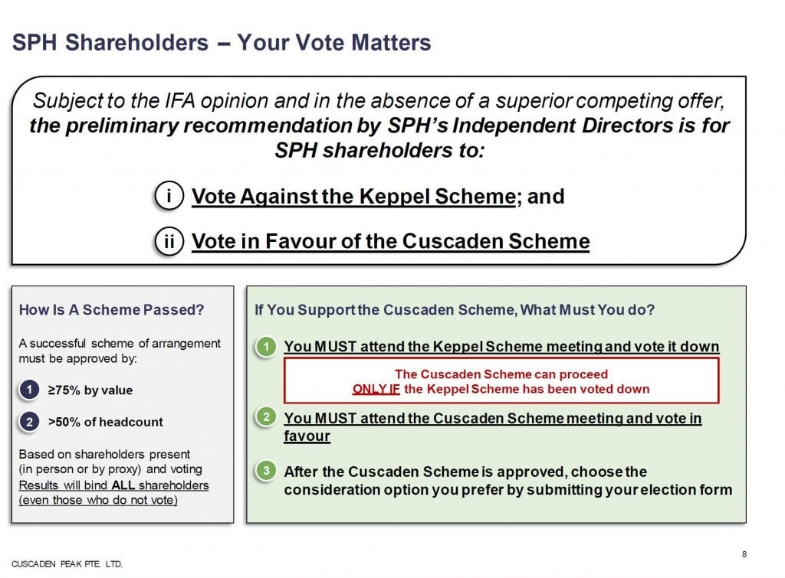The image size is (785, 578).
Task: Click blue circle 1 beside ≥75% by value
Action: point(30,390)
